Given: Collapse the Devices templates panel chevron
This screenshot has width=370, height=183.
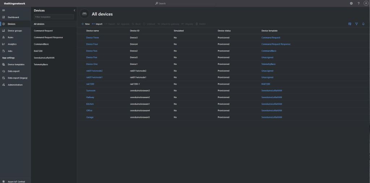Looking at the screenshot, I should 74,10.
